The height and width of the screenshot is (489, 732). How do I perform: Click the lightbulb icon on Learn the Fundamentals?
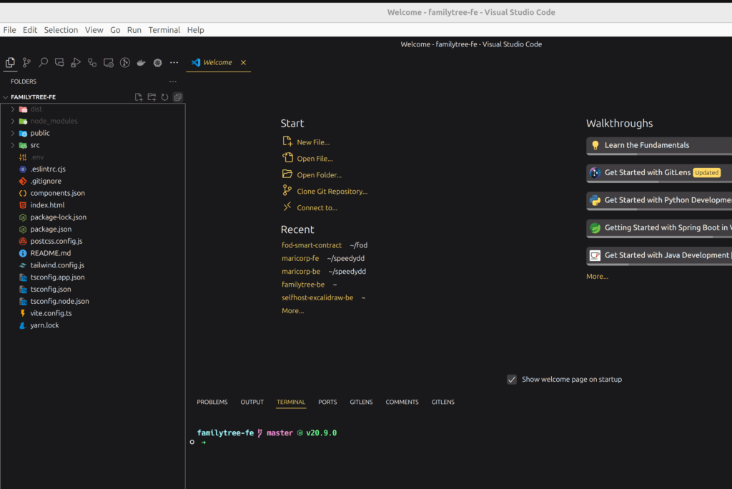pos(595,145)
